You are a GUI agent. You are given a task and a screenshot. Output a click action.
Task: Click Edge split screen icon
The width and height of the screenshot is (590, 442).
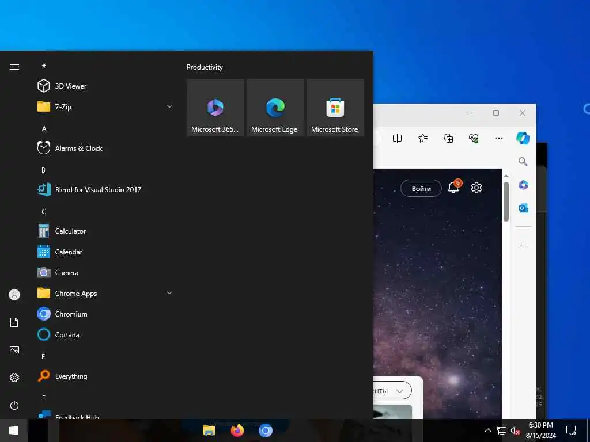coord(397,138)
